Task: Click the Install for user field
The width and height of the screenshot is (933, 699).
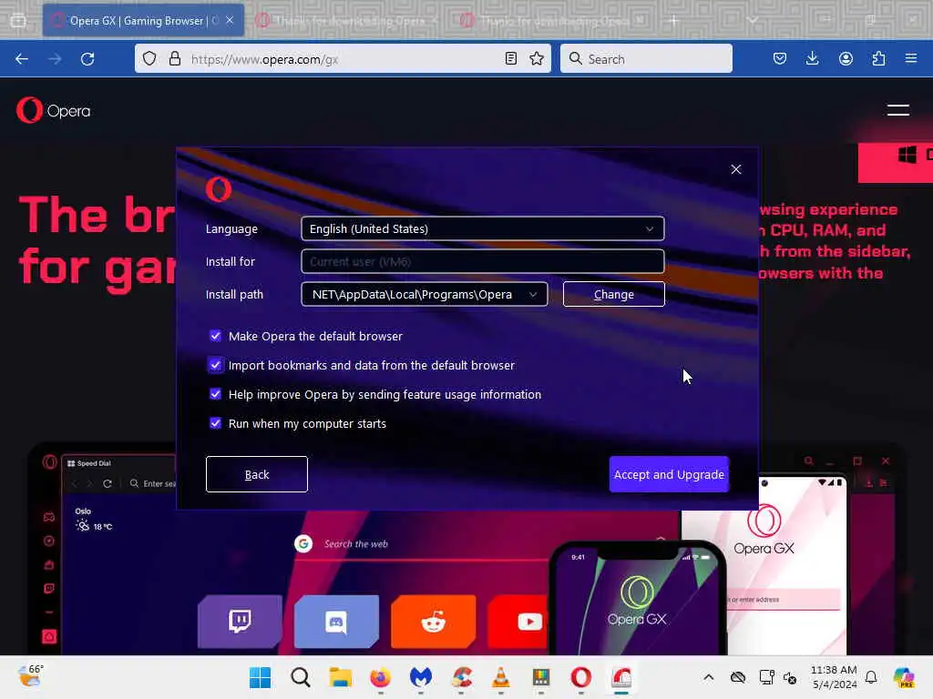Action: point(483,261)
